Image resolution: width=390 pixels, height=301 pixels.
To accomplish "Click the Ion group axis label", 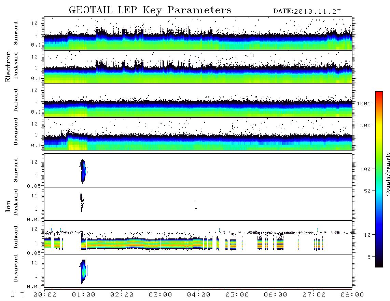I will (8, 206).
